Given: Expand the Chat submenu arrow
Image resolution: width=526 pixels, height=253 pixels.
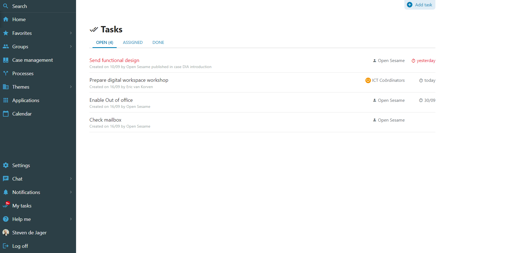Looking at the screenshot, I should [71, 179].
